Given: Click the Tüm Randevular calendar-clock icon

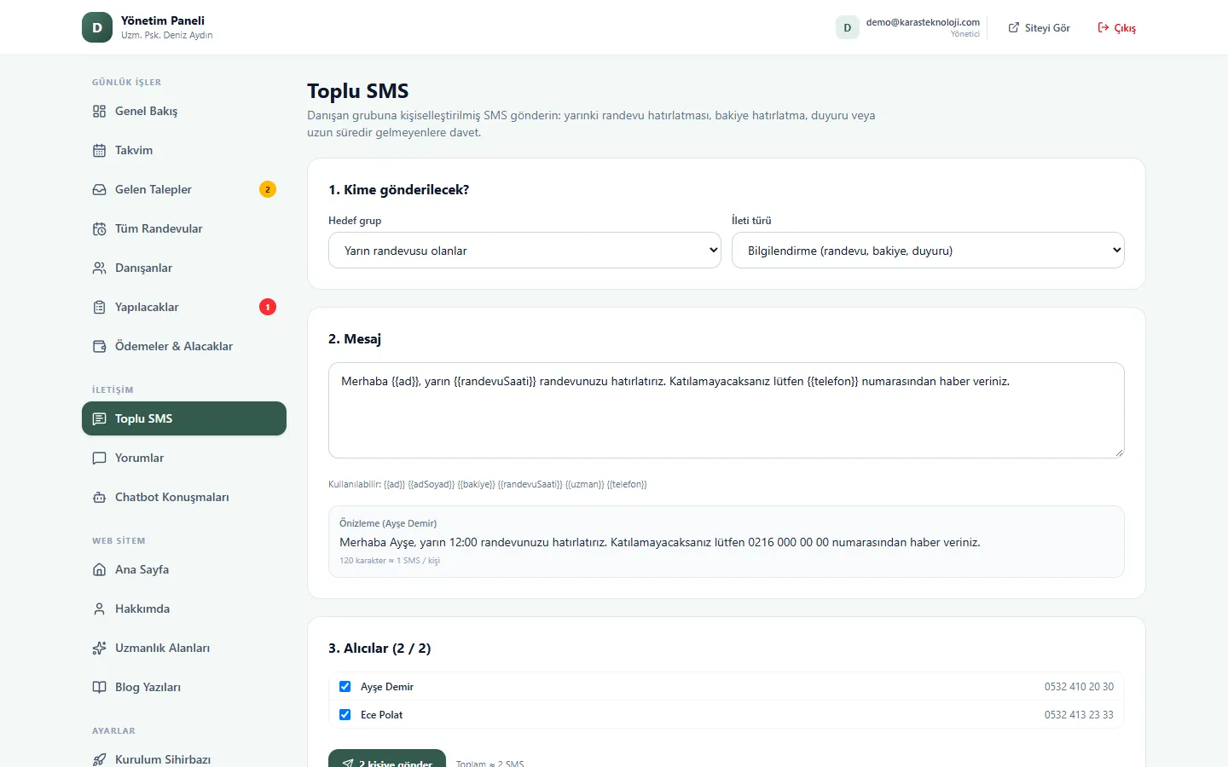Looking at the screenshot, I should (x=99, y=228).
